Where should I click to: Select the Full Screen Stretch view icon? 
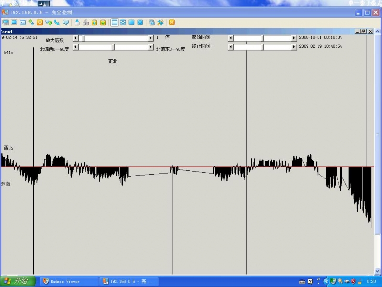[140, 22]
